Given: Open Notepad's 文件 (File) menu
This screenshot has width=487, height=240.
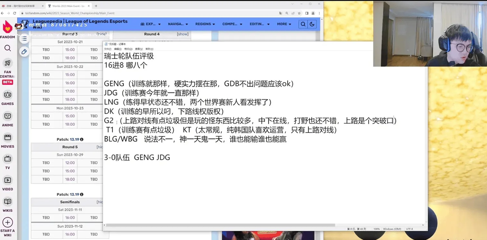Looking at the screenshot, I should coord(107,49).
